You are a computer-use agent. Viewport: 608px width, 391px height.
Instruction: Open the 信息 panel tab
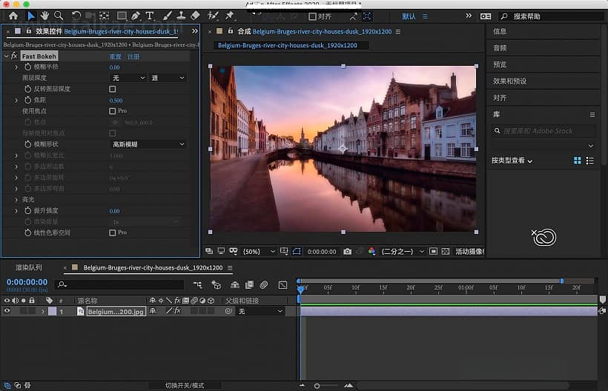click(500, 31)
